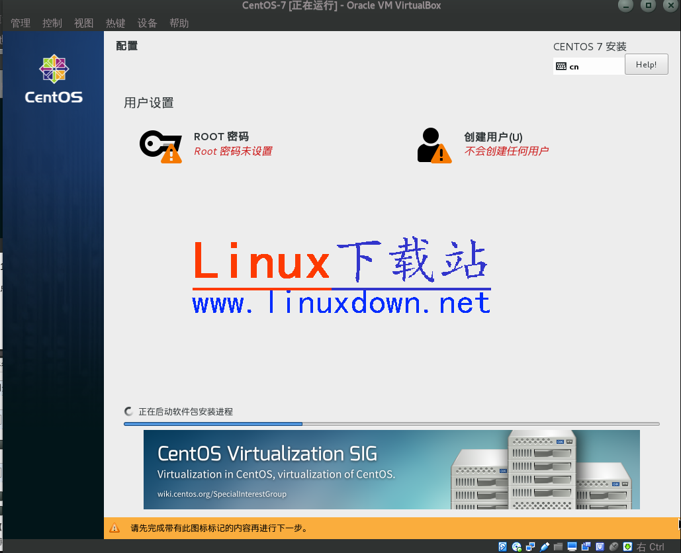Click the hard disk activity status icon
Viewport: 681px width, 553px height.
click(502, 547)
